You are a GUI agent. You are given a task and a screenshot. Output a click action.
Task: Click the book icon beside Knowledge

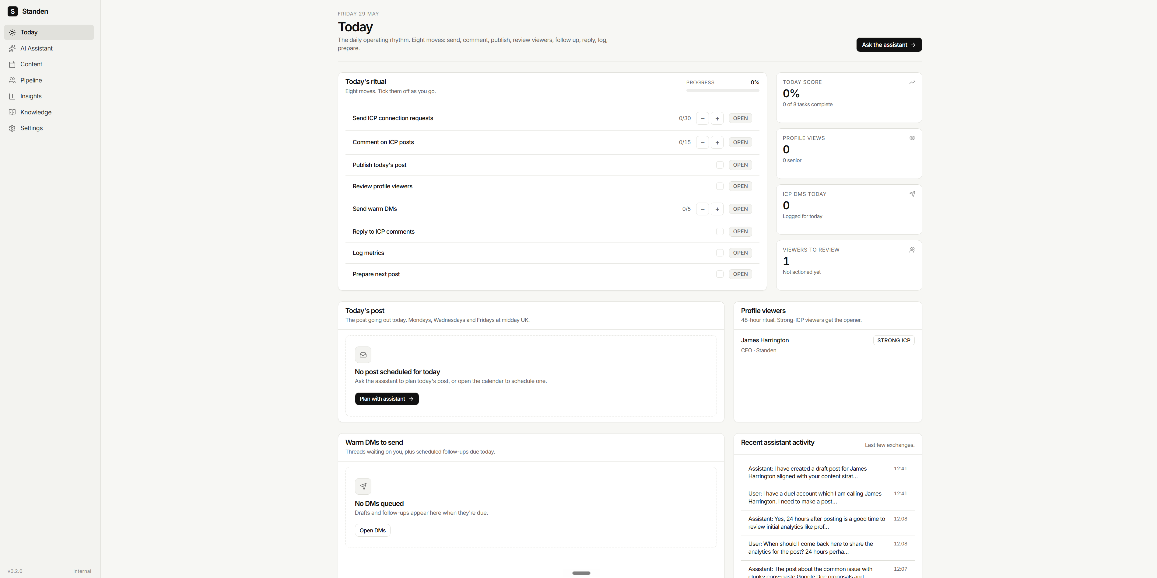point(12,112)
